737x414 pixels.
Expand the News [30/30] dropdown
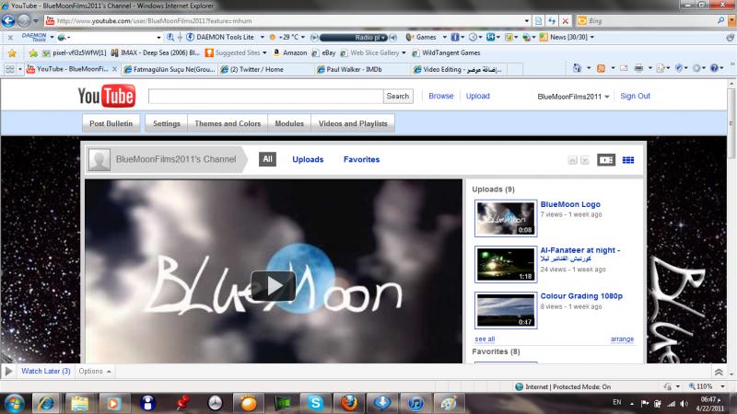coord(591,37)
